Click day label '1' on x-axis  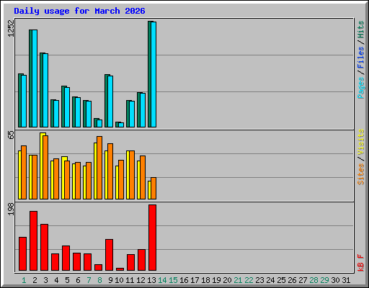click(24, 280)
